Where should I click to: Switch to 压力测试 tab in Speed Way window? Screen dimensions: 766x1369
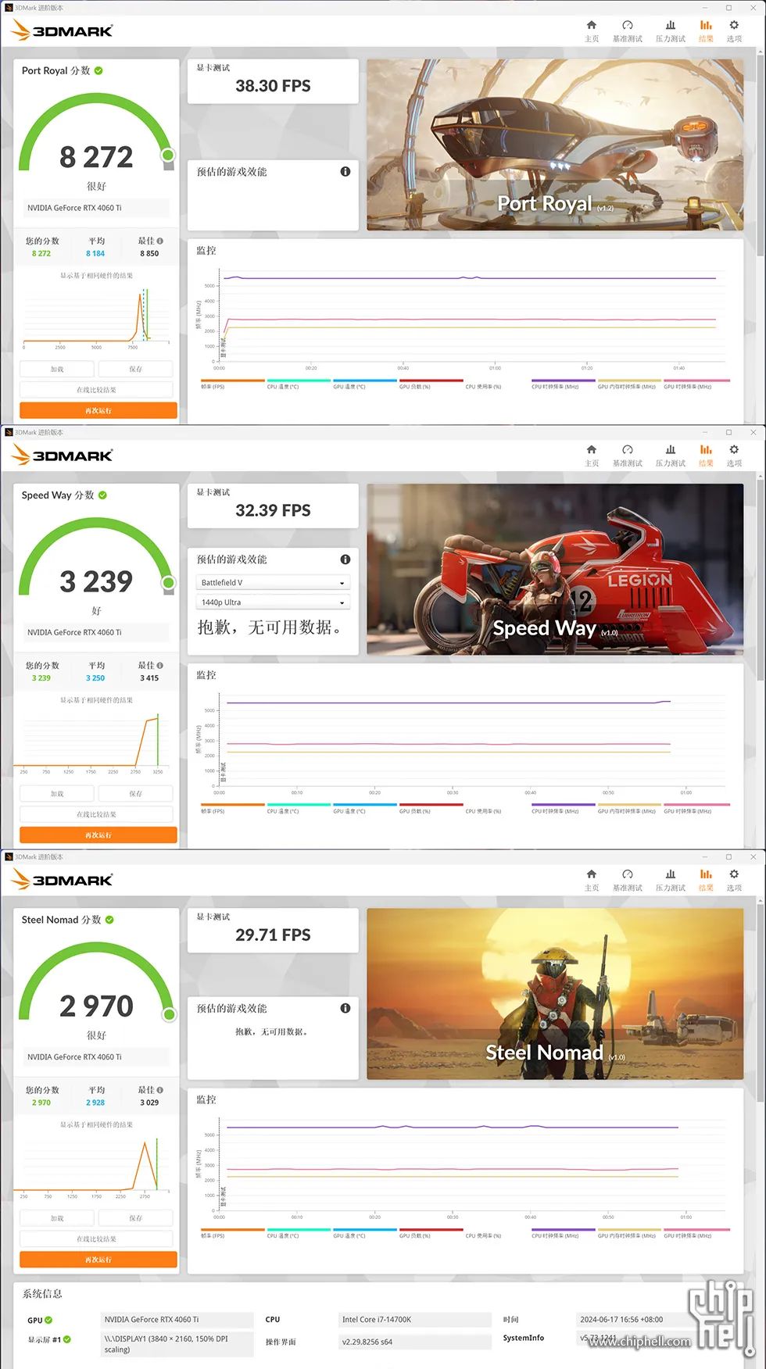coord(670,455)
